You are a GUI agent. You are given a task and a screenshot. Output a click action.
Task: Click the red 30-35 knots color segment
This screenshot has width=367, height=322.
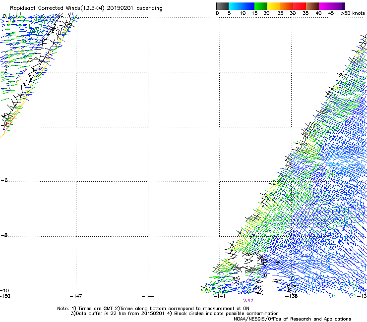pyautogui.click(x=300, y=6)
